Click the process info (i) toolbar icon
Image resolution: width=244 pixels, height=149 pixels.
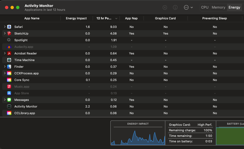tap(175, 7)
